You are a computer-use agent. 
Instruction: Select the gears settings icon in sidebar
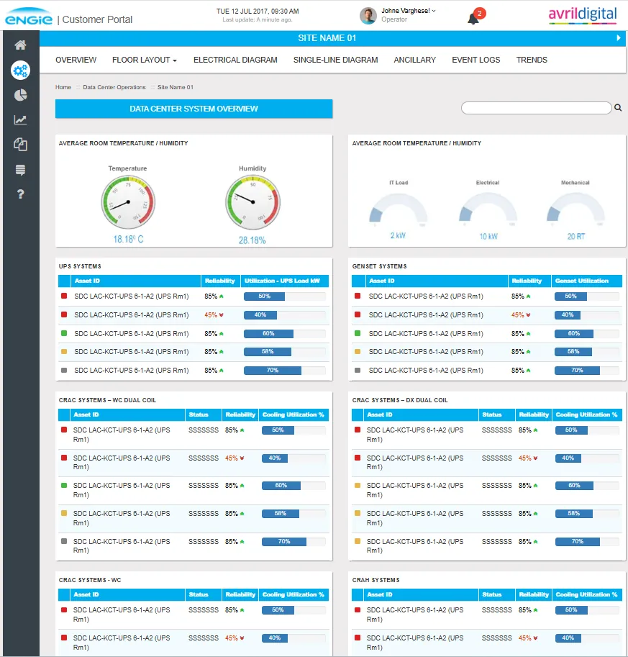pos(20,70)
